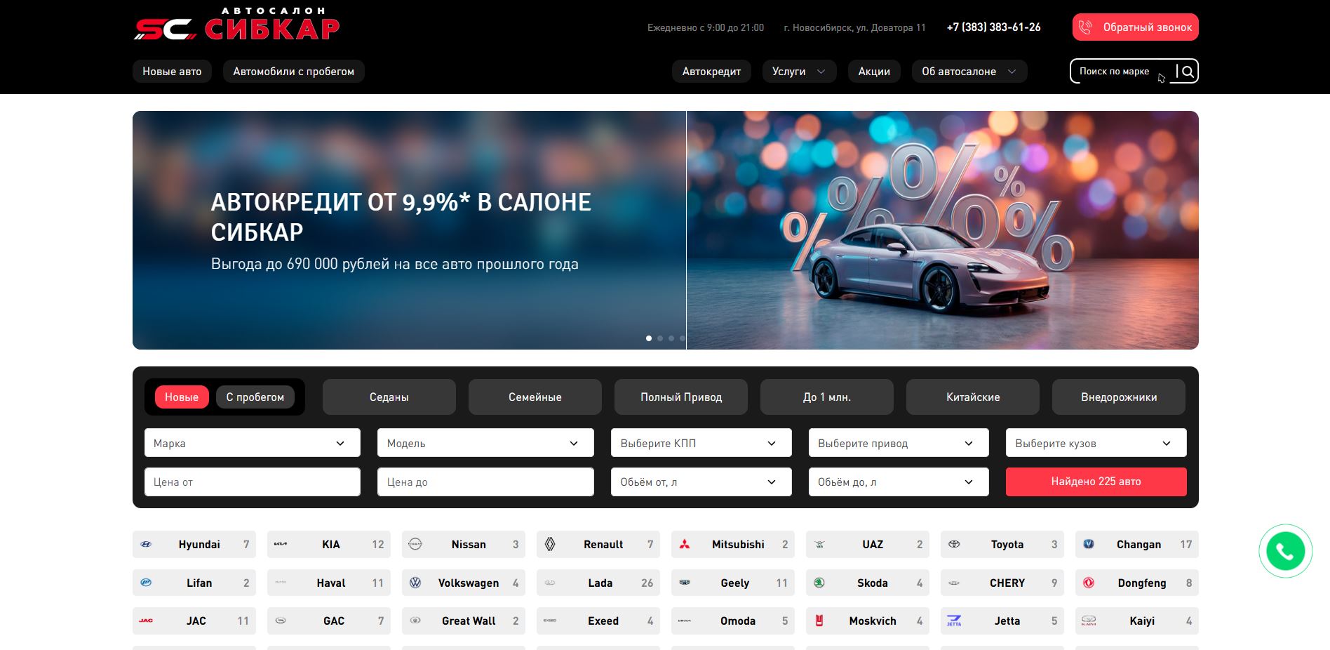Click the Porsche car banner image
The image size is (1330, 650).
[943, 230]
